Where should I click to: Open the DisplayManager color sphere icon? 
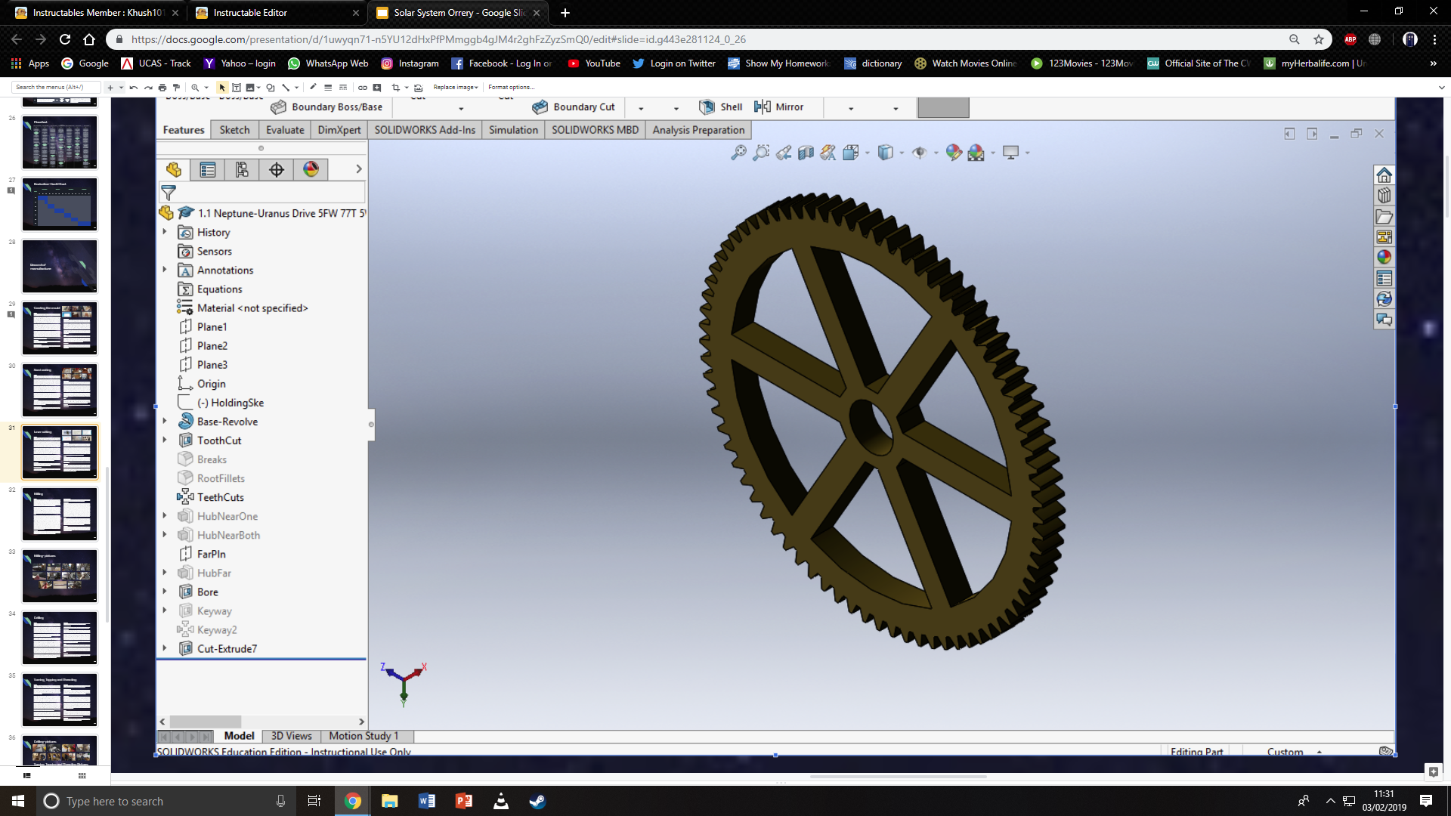(311, 169)
